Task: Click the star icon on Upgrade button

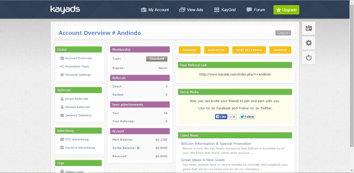Action: (x=278, y=10)
